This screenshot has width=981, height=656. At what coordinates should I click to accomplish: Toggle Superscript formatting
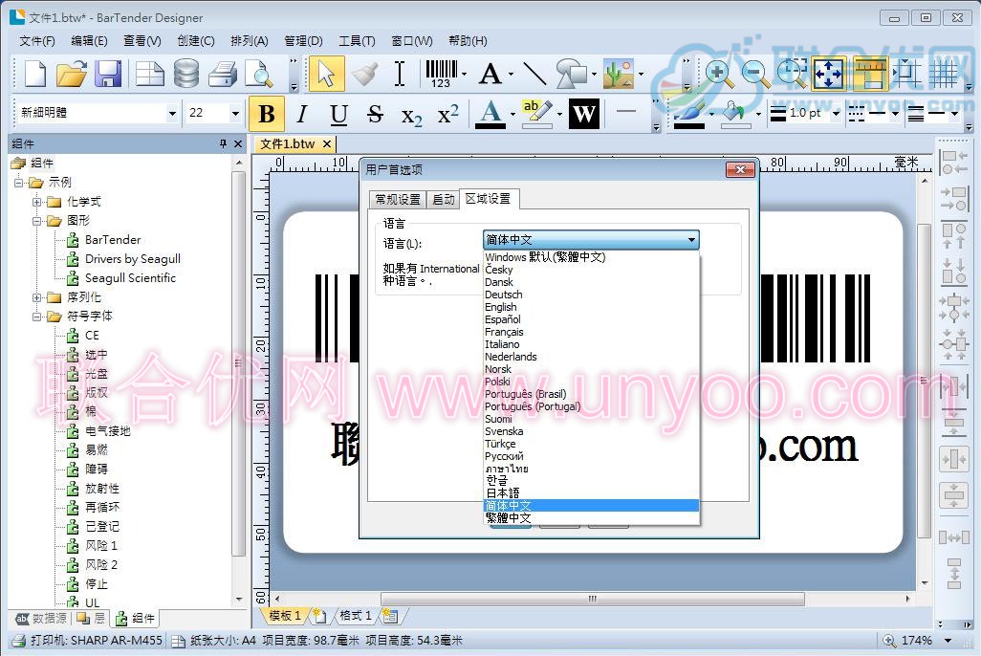[x=448, y=113]
